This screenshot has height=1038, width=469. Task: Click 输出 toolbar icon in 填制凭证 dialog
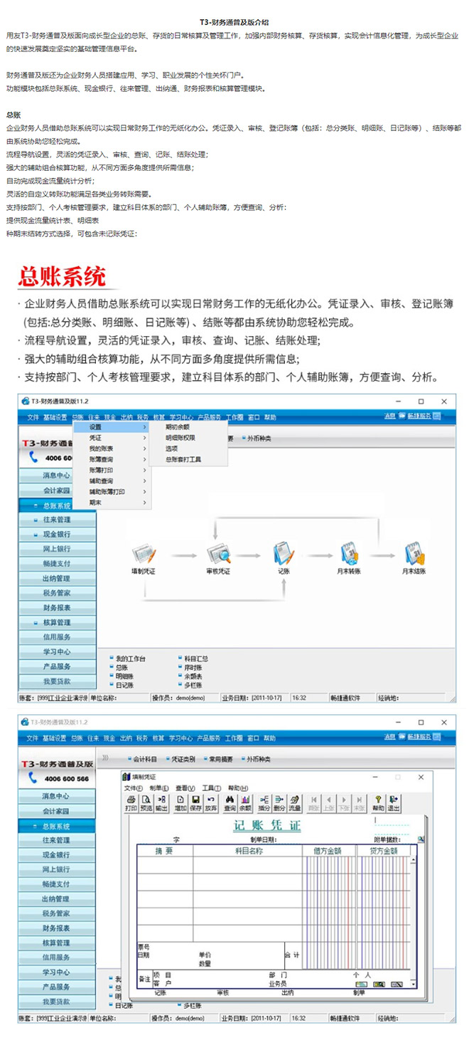tap(161, 803)
